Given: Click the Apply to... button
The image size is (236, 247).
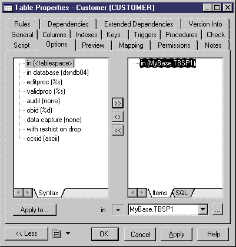Looking at the screenshot, I should click(x=34, y=210).
